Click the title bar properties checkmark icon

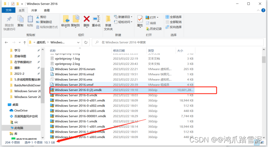tap(13, 4)
